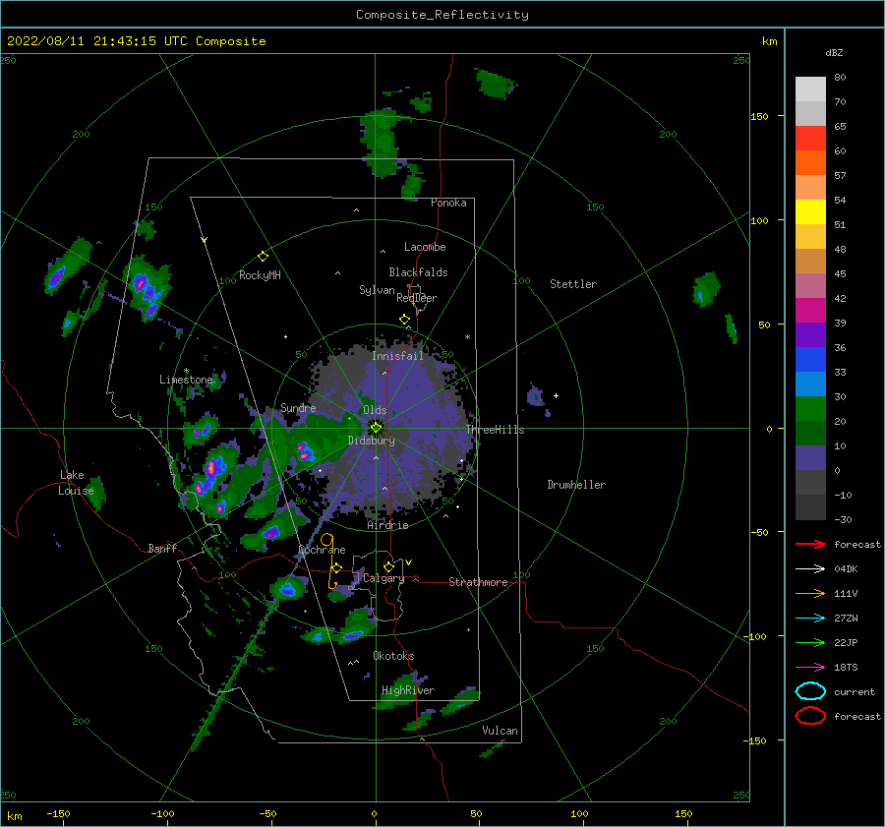
Task: Click the green 22JP arrow in legend
Action: pos(810,642)
